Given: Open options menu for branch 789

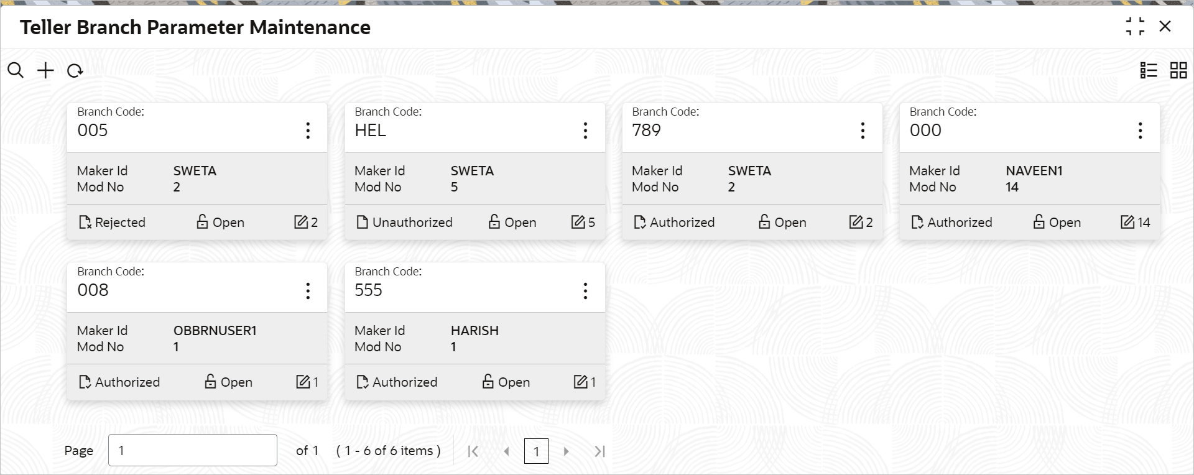Looking at the screenshot, I should coord(863,131).
